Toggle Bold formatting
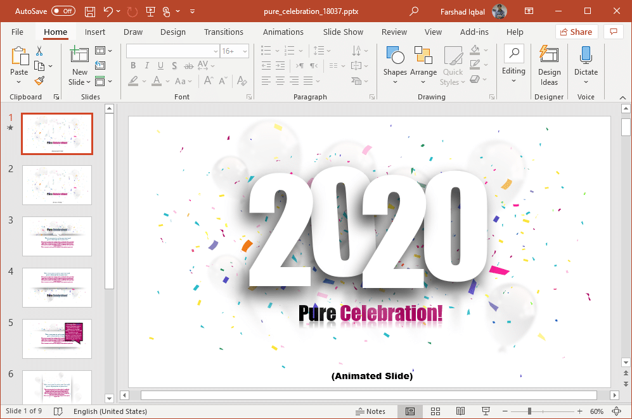 [133, 65]
